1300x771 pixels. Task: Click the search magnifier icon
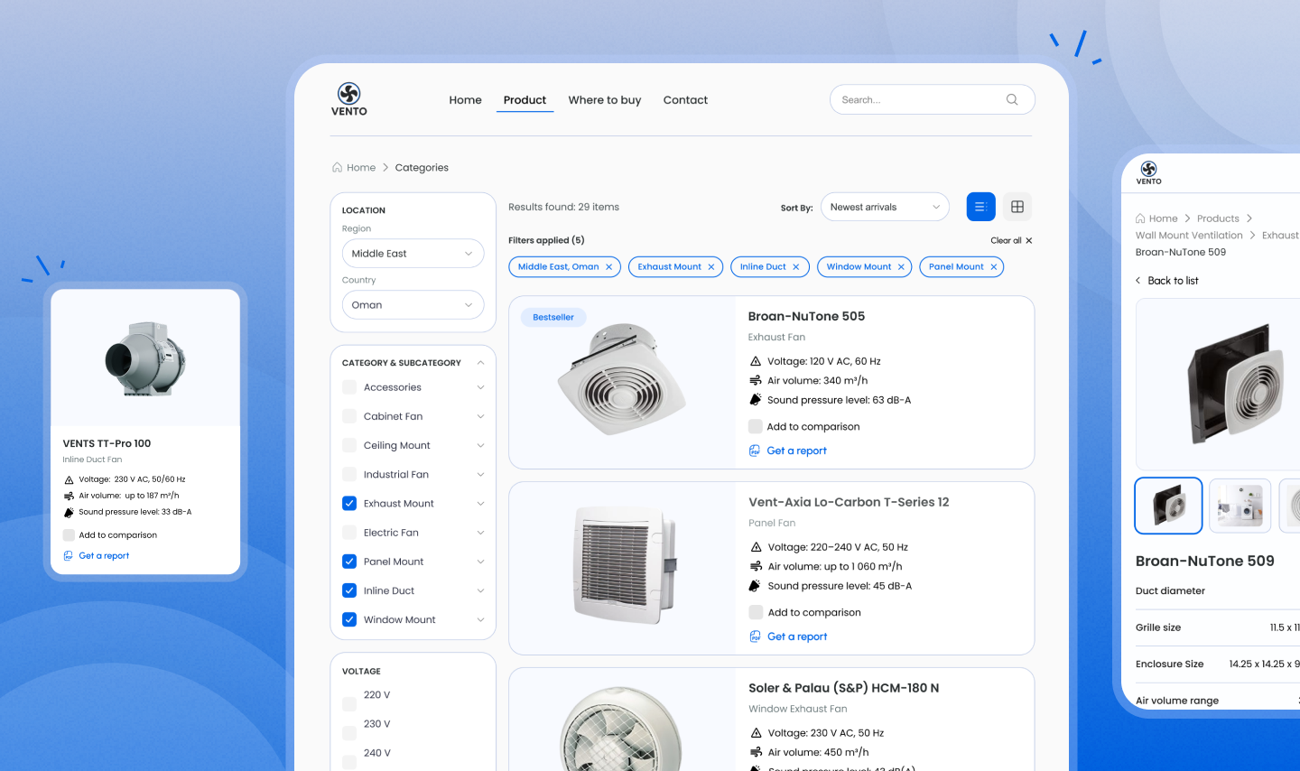1012,99
